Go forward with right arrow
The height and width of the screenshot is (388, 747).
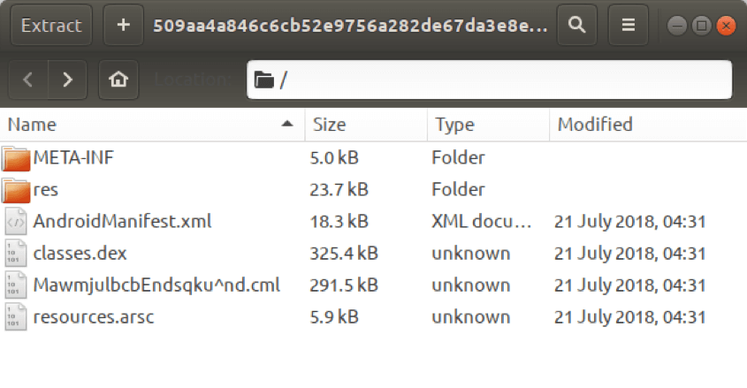point(67,80)
